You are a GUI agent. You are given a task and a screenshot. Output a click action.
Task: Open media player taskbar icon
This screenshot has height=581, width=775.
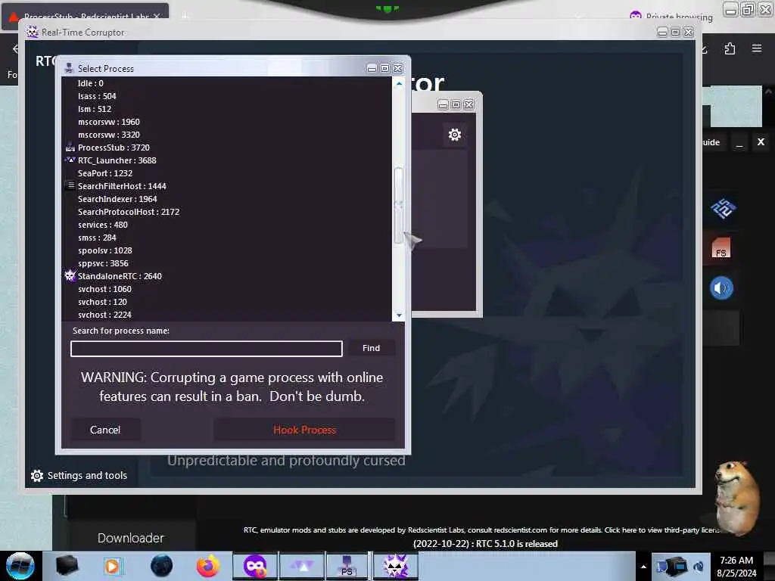112,566
